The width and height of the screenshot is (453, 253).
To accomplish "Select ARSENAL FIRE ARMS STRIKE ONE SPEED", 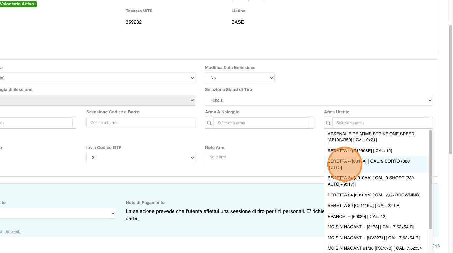I will tap(371, 137).
